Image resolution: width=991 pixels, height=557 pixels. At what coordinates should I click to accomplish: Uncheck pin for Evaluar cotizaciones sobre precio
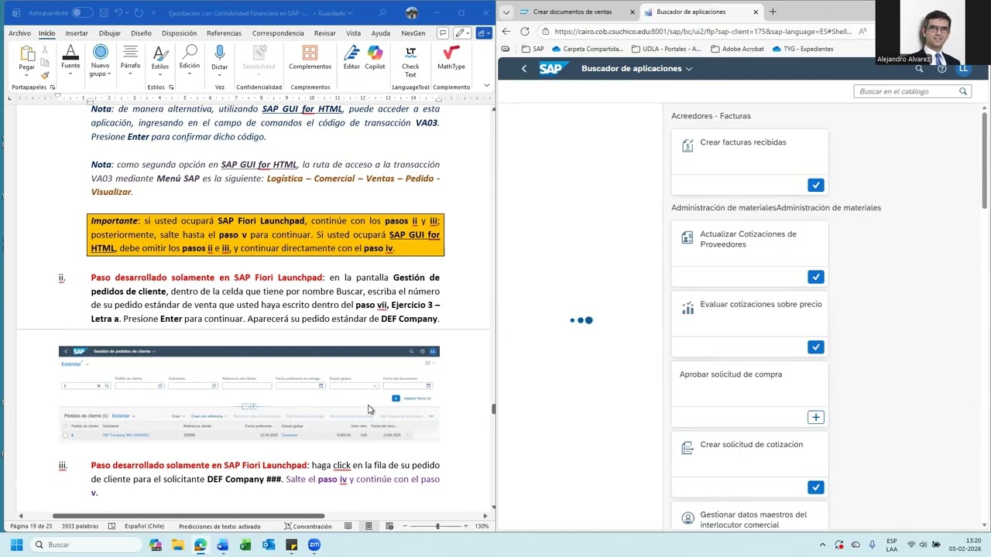coord(815,347)
